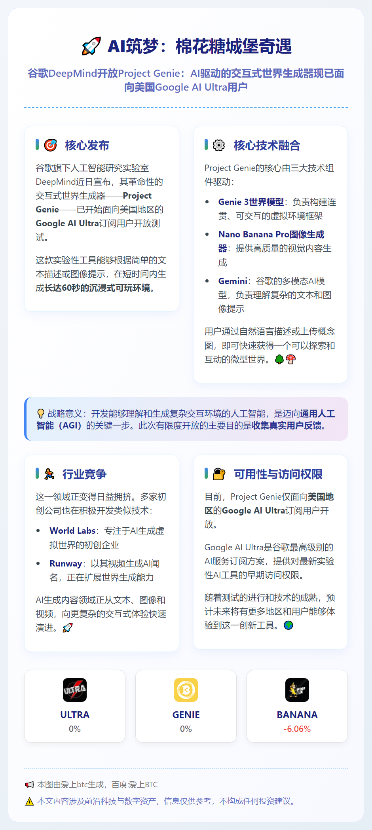372x830 pixels.
Task: Click the ULTRA token name
Action: click(75, 714)
